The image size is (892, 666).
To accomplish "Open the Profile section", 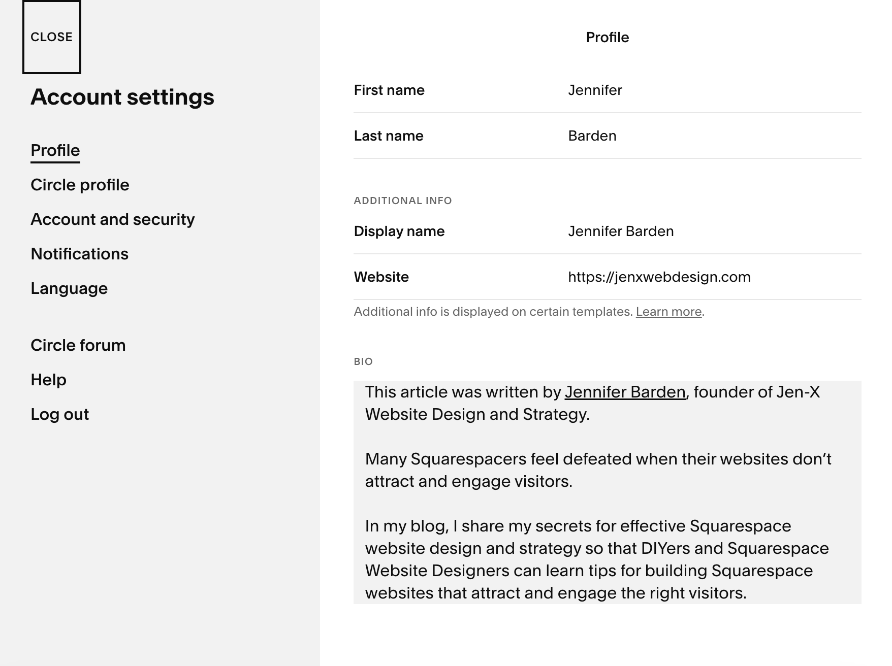I will [x=55, y=150].
